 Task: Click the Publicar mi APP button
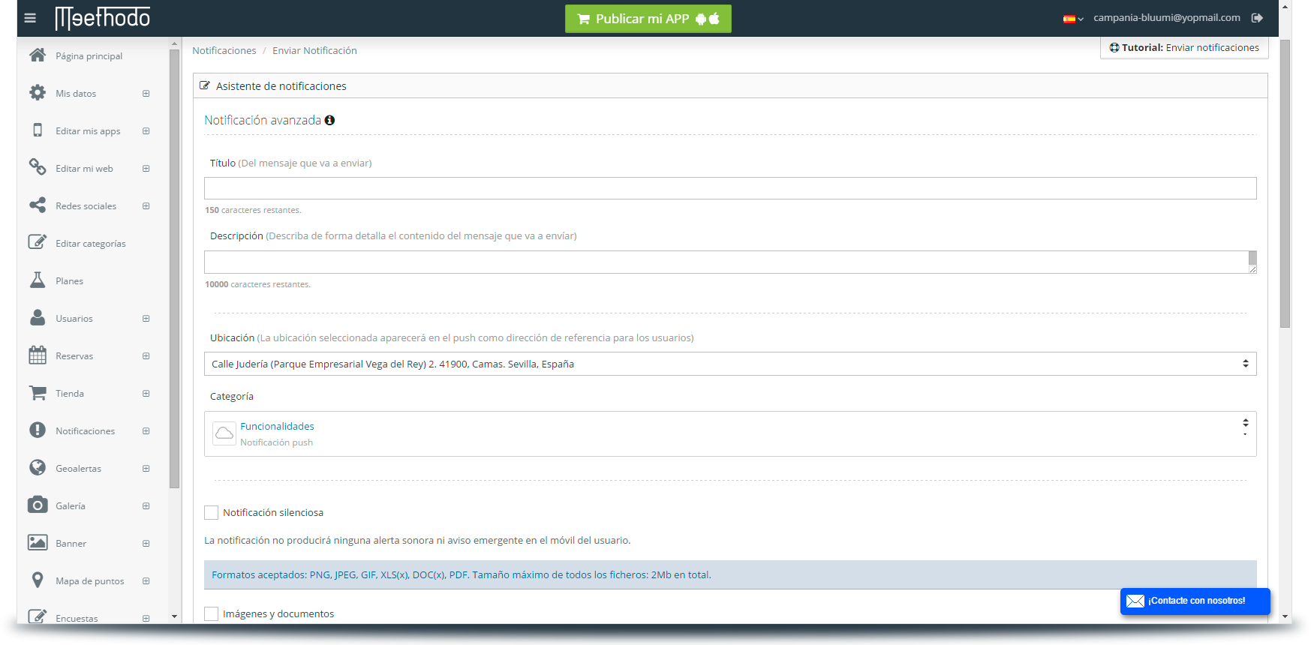[648, 19]
